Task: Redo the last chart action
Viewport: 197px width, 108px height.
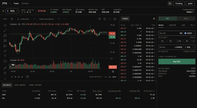Action: pos(64,19)
